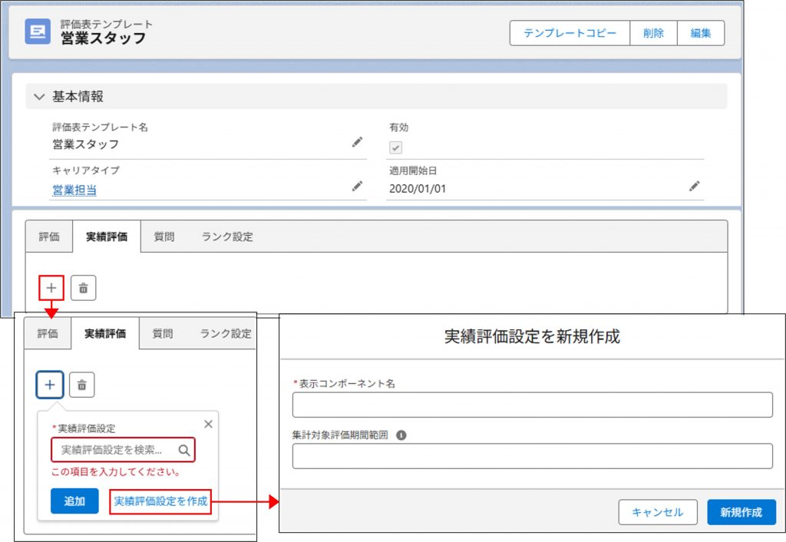Image resolution: width=786 pixels, height=542 pixels.
Task: Open the 実績評価設定を検索 lookup field
Action: tap(115, 450)
